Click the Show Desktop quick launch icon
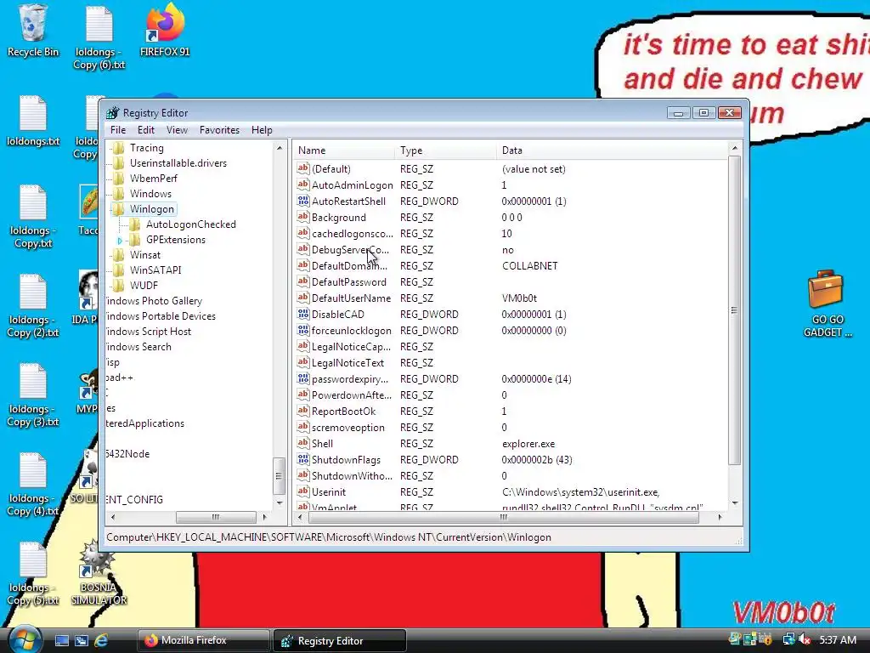Screen dimensions: 870x653 (x=61, y=640)
